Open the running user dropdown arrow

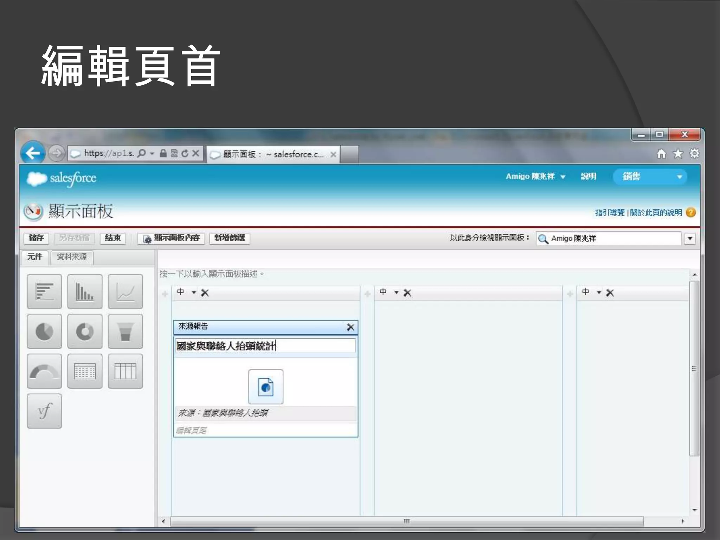pyautogui.click(x=690, y=238)
